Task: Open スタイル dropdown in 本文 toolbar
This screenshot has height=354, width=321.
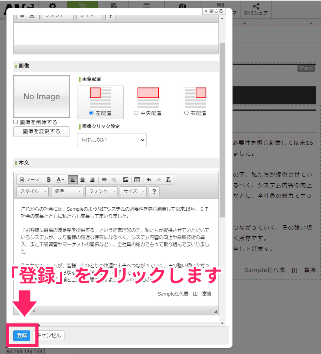Action: [33, 191]
